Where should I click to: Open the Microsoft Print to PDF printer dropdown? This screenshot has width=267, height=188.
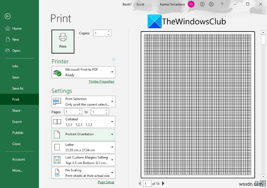[84, 72]
